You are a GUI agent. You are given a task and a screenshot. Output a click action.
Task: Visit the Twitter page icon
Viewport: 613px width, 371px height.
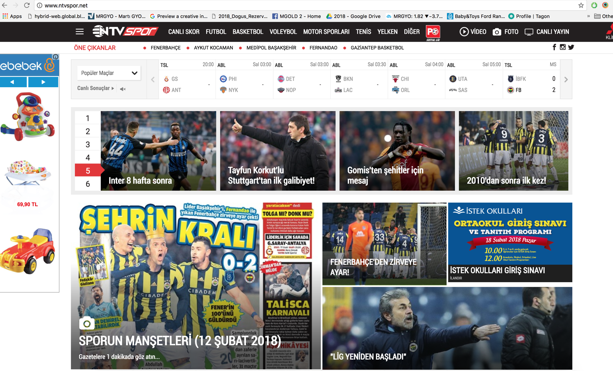(x=571, y=47)
